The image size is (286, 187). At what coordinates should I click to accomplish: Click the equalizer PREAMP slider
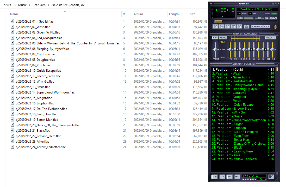coord(215,50)
